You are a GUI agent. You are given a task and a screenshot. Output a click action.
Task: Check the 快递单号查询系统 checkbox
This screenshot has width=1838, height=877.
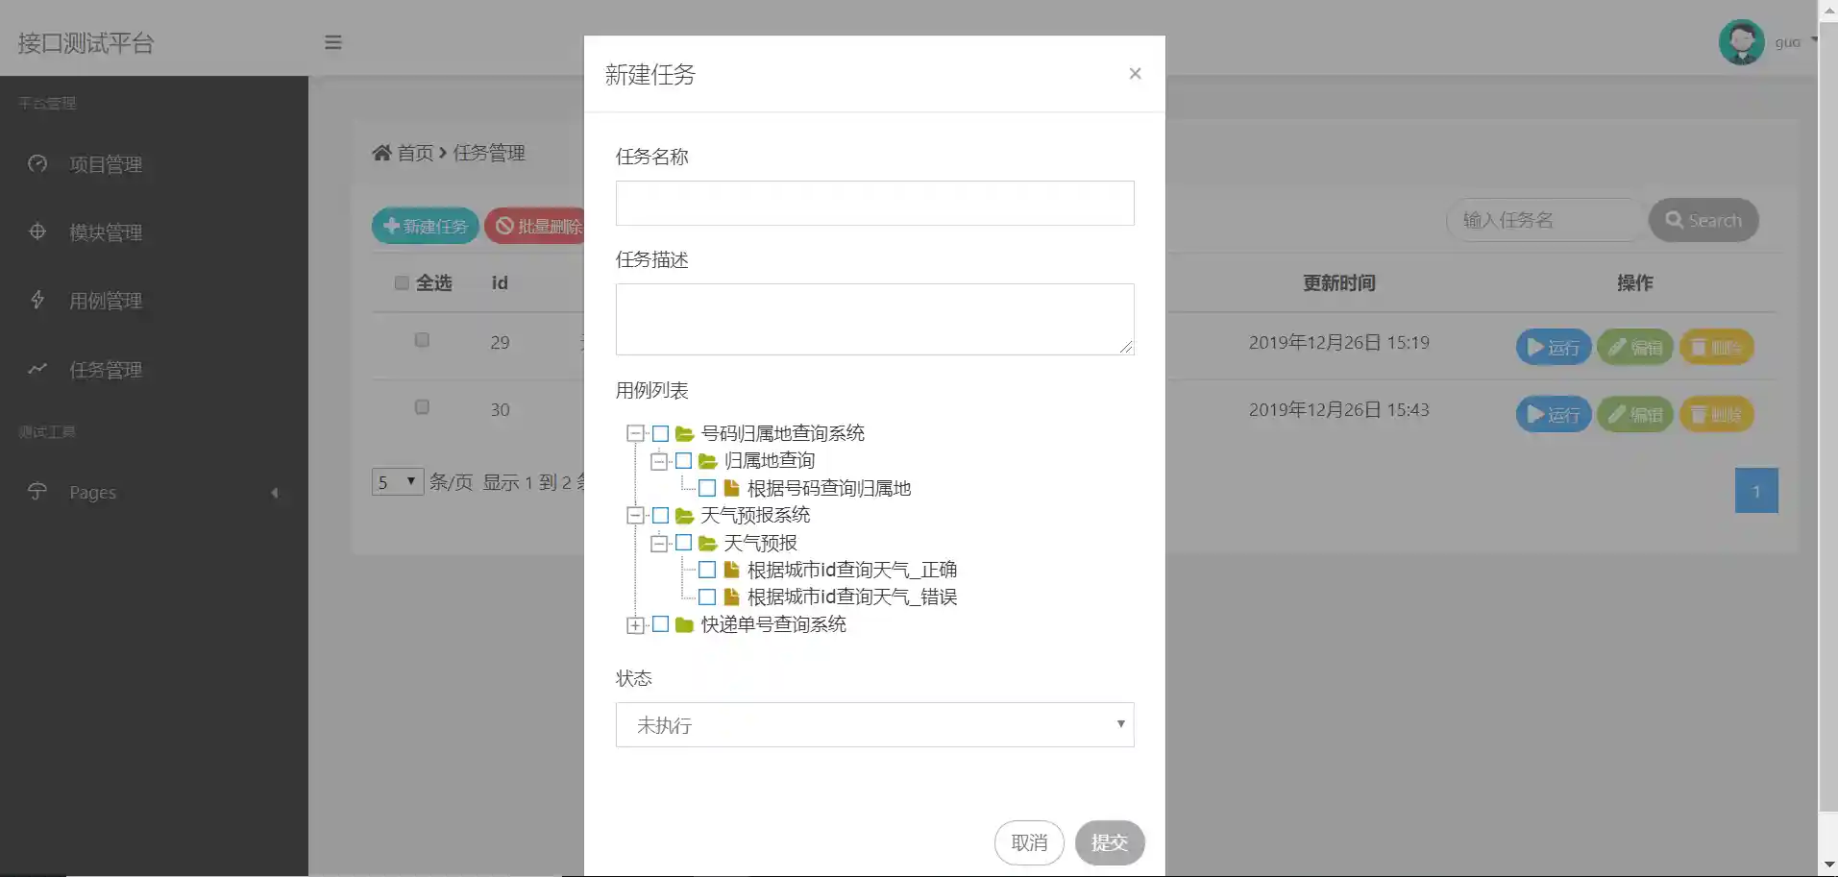(x=660, y=624)
